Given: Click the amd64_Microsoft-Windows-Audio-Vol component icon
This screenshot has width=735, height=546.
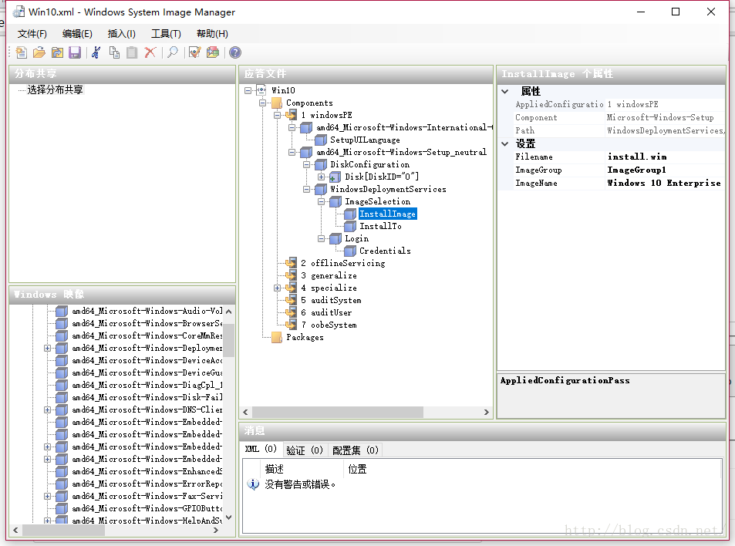Looking at the screenshot, I should coord(62,311).
